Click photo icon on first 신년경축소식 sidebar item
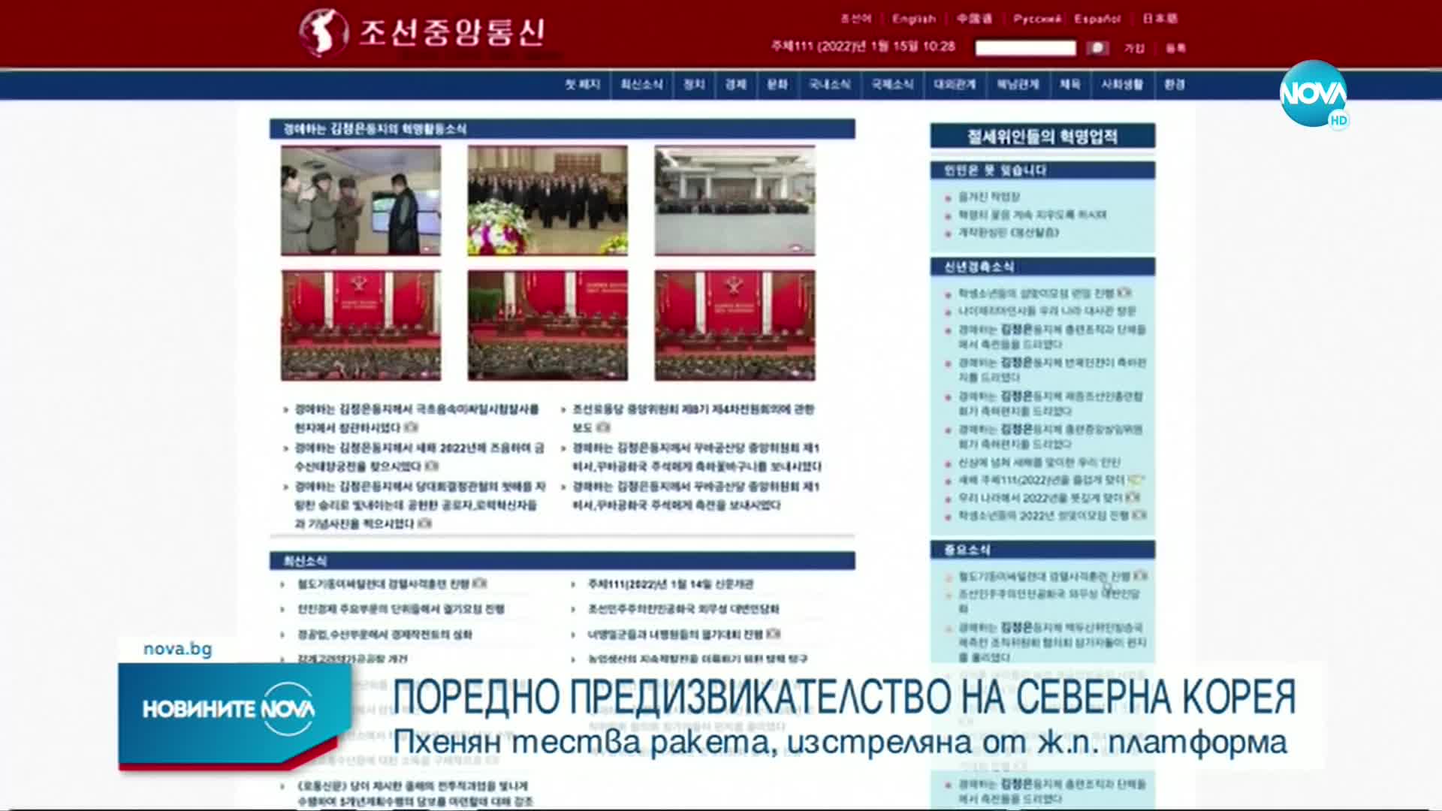 tap(1124, 293)
